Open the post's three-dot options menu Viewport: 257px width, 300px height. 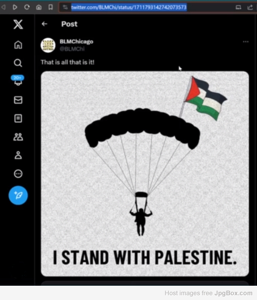246,41
